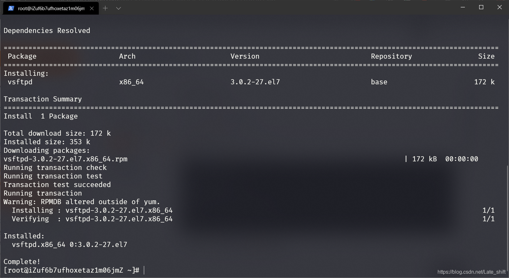This screenshot has width=509, height=278.
Task: Click the 'Package' column header
Action: pyautogui.click(x=22, y=56)
